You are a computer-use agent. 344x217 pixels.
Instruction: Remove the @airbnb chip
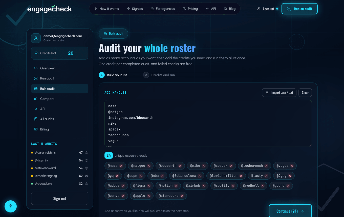point(204,186)
